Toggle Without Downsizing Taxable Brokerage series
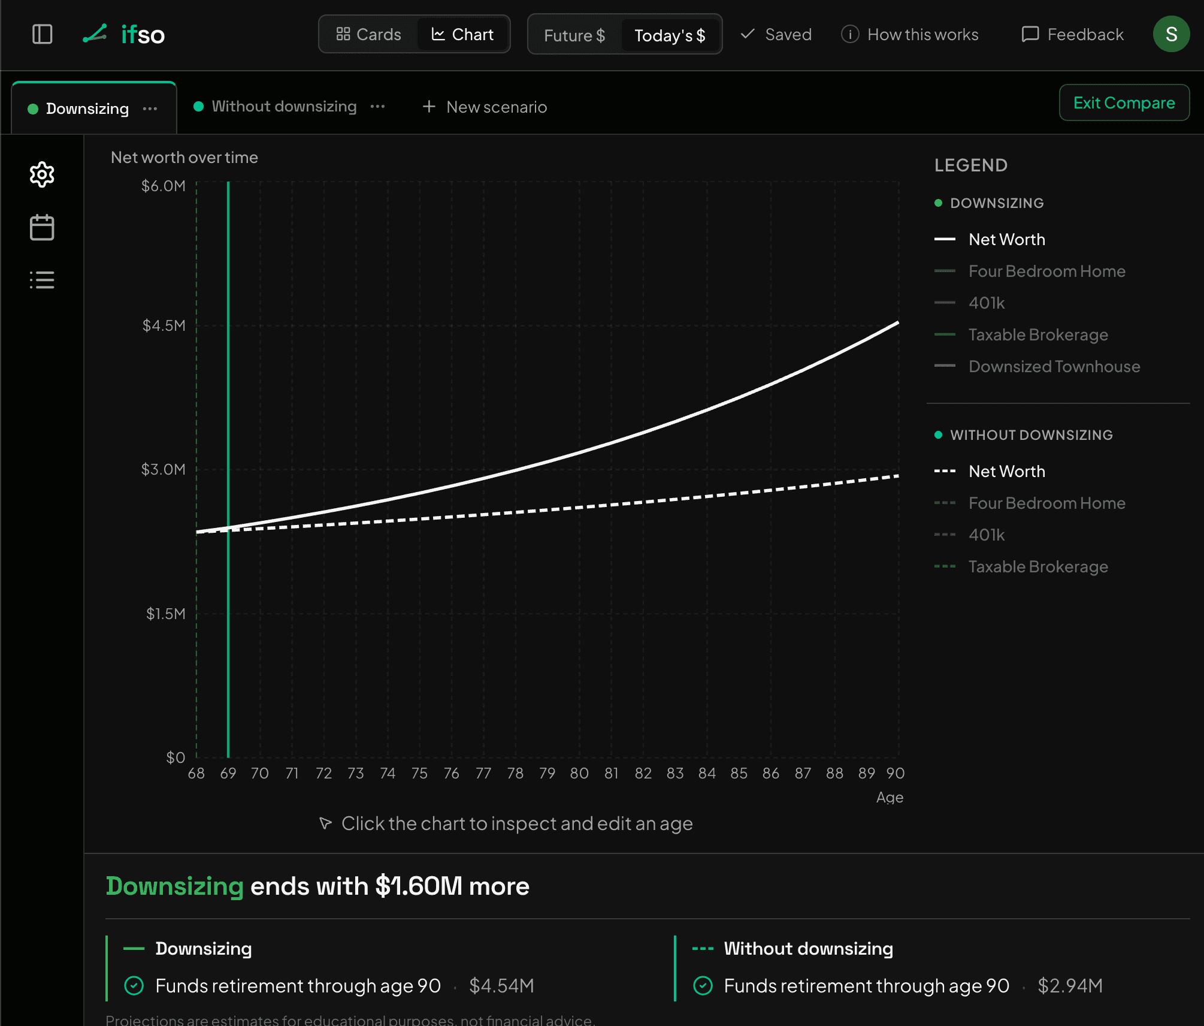This screenshot has height=1026, width=1204. (x=1021, y=566)
